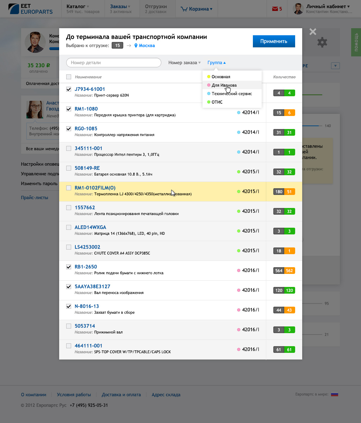The image size is (361, 423).
Task: Click the Номер детали search field
Action: click(113, 63)
